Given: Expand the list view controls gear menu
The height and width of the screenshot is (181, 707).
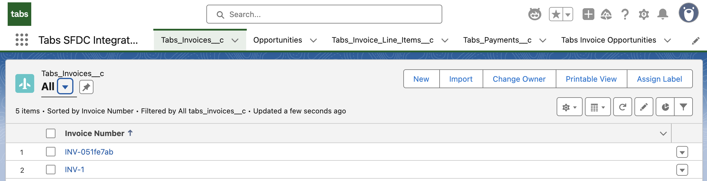Looking at the screenshot, I should click(x=569, y=107).
